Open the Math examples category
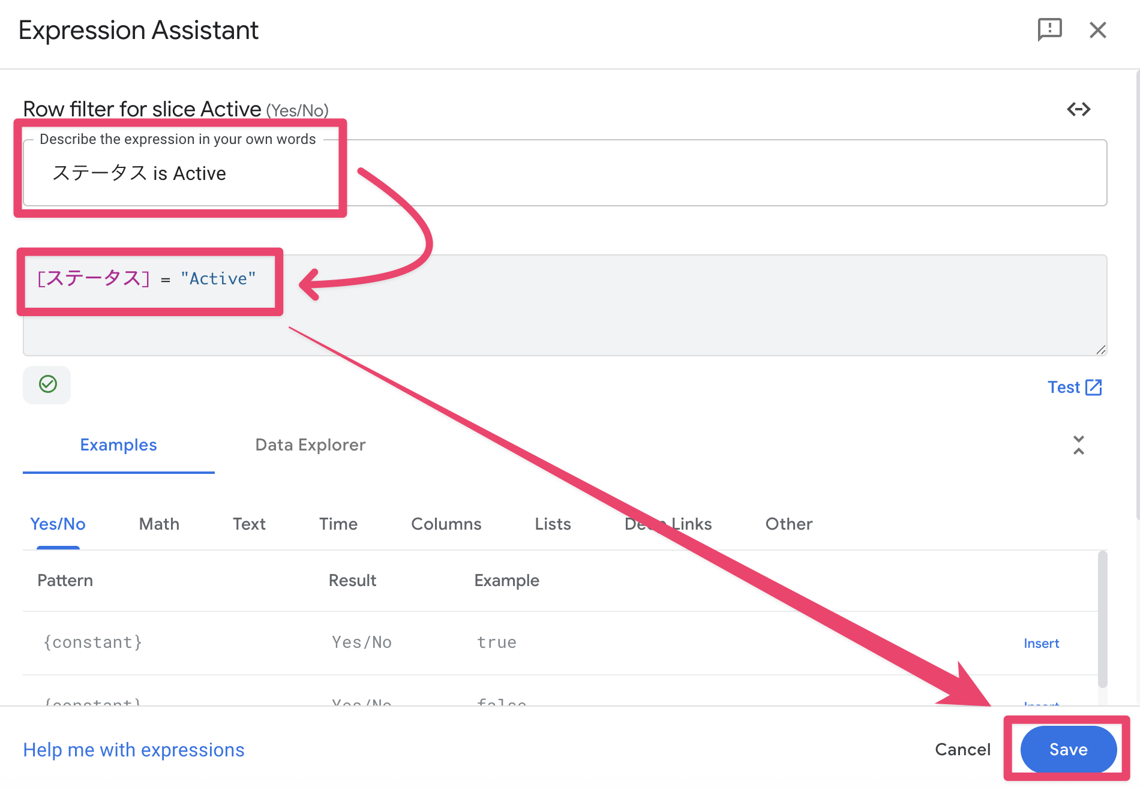This screenshot has height=787, width=1140. pos(159,524)
